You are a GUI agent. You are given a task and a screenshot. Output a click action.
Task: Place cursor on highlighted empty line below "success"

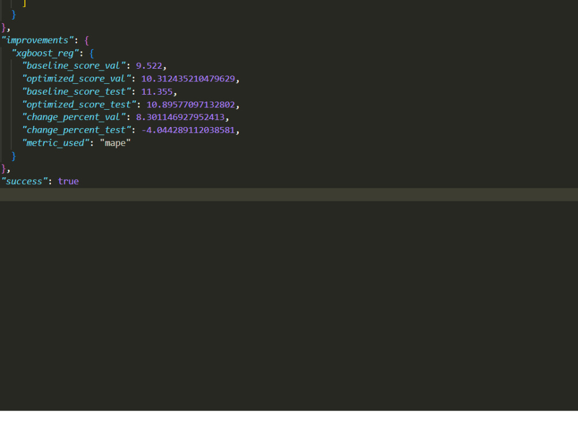point(289,195)
